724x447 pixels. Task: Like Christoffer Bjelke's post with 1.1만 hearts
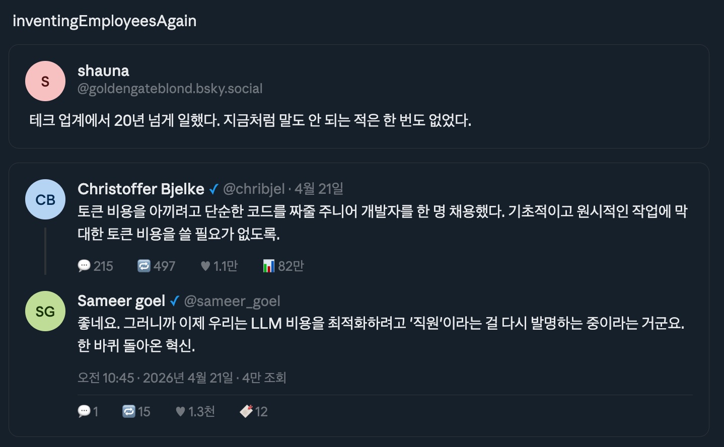(x=205, y=266)
